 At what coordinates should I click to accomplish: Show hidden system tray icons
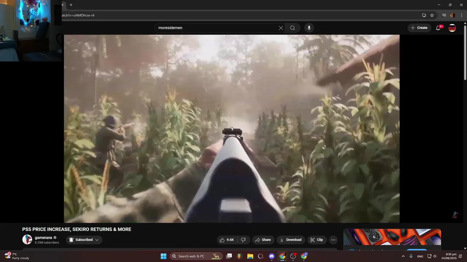[x=403, y=256]
